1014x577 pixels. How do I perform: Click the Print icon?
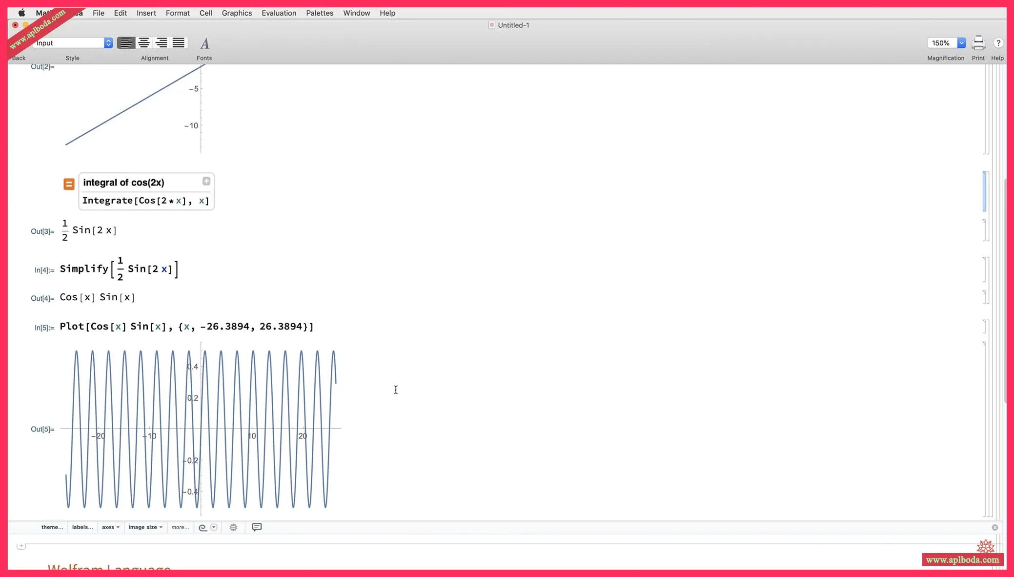[978, 43]
